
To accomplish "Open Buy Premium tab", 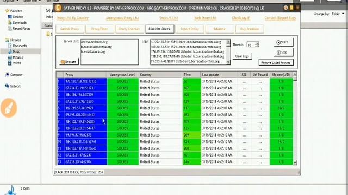I will tap(250, 29).
